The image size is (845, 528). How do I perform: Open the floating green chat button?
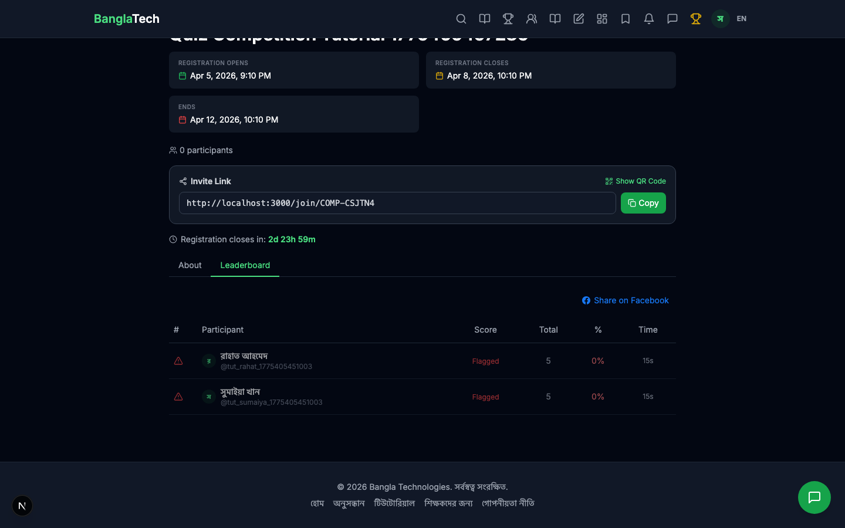pyautogui.click(x=814, y=497)
